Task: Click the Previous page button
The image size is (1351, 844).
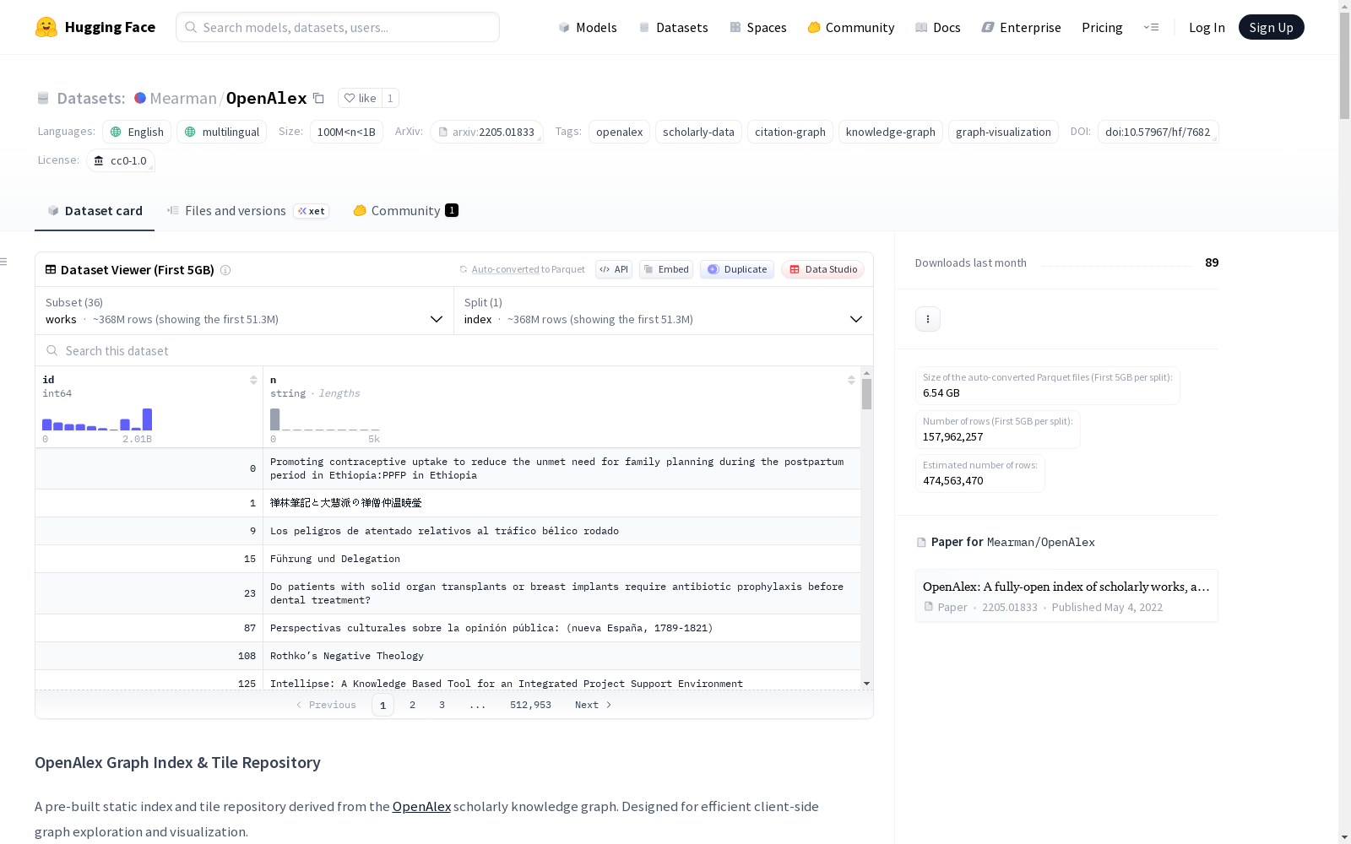Action: pyautogui.click(x=326, y=705)
